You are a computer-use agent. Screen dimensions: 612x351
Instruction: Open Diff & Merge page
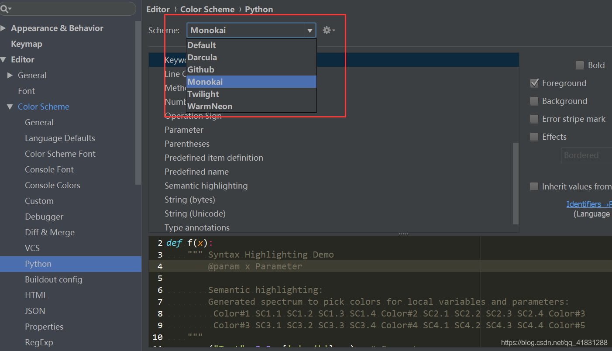tap(50, 232)
